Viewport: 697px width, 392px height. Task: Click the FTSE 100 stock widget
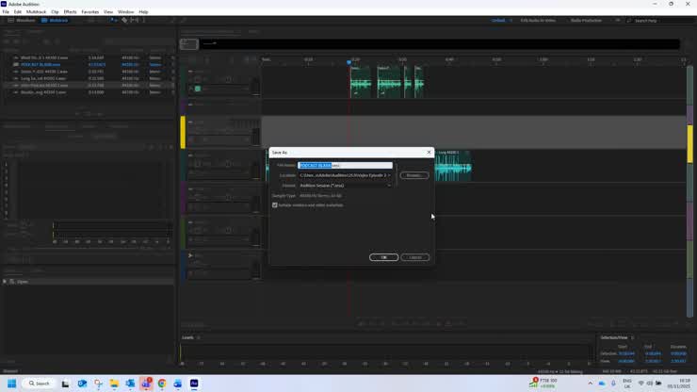[x=543, y=384]
